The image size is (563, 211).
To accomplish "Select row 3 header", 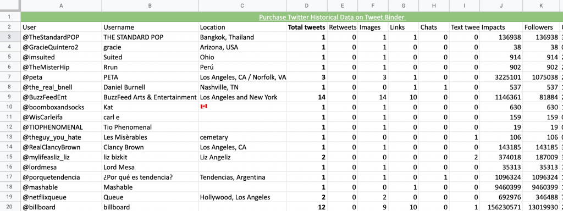I will (x=10, y=37).
